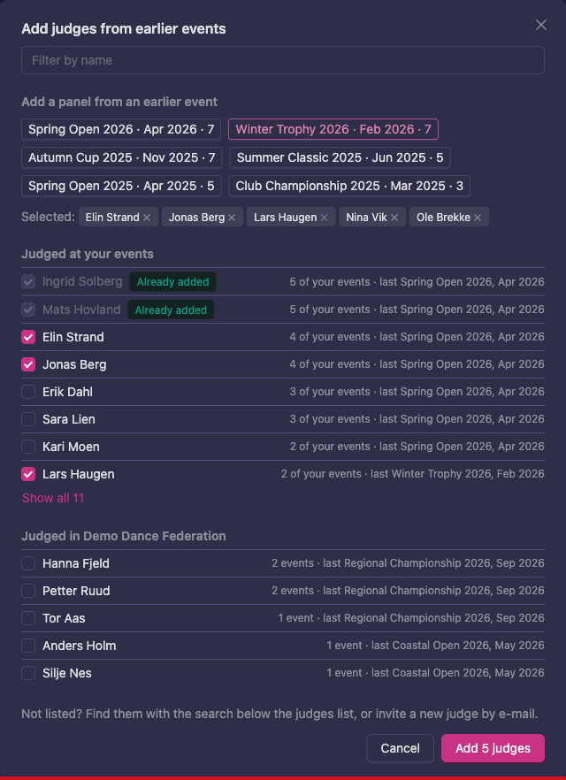566x780 pixels.
Task: Click Judged at your events heading
Action: [x=88, y=254]
